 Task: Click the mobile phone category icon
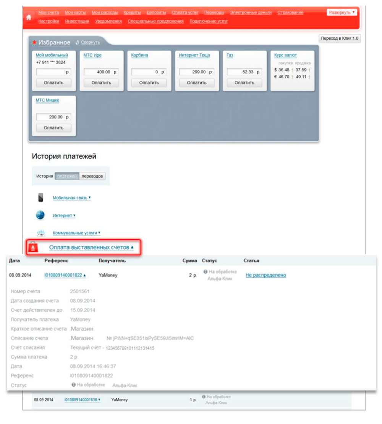click(x=41, y=197)
